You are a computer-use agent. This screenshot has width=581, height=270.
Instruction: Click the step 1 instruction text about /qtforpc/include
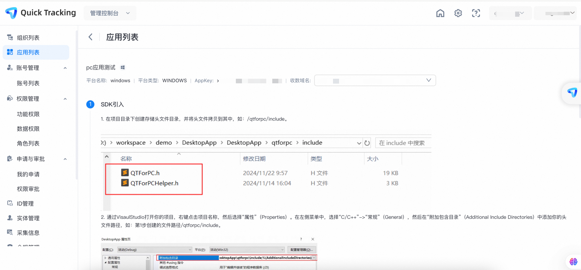[195, 119]
